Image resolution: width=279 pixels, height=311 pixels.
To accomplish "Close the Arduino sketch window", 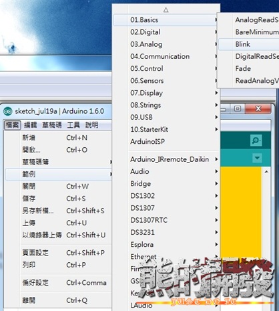I will pyautogui.click(x=258, y=108).
